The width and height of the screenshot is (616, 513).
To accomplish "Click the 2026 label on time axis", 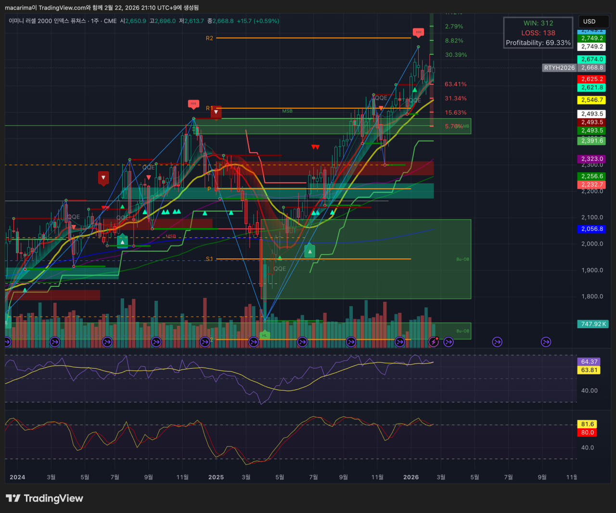I will [x=411, y=477].
